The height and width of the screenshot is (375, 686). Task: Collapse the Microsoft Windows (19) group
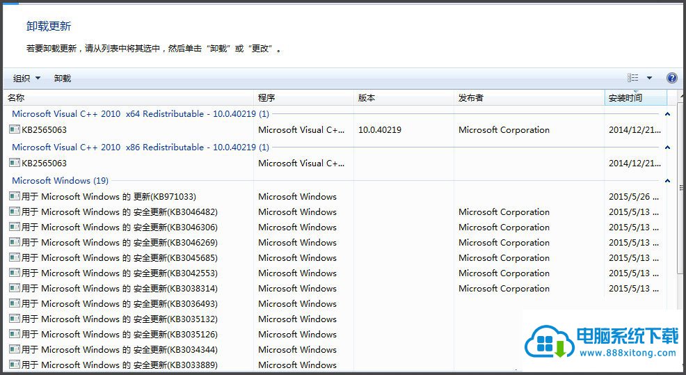[x=667, y=181]
